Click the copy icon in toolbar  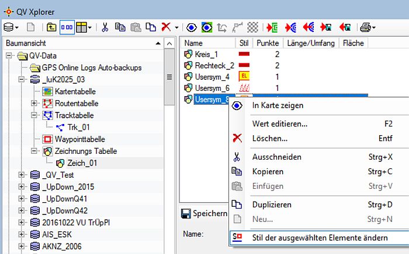[120, 27]
